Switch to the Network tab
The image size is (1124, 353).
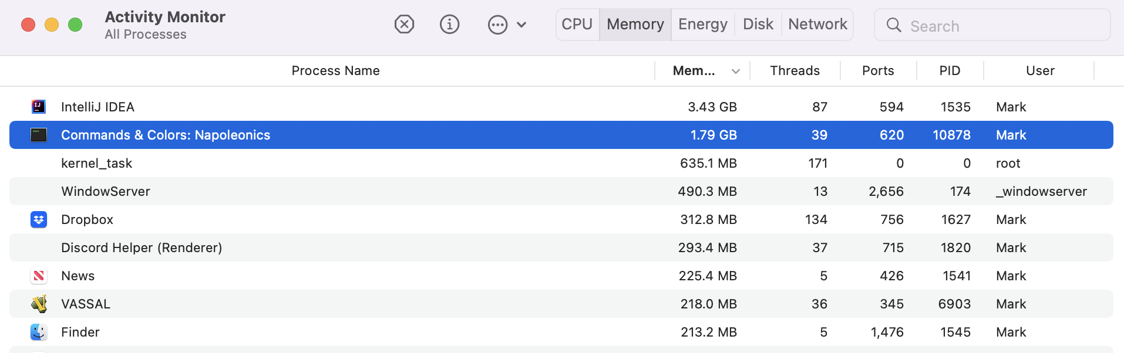[x=817, y=24]
